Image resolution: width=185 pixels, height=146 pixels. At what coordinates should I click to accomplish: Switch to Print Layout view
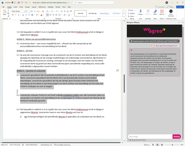(157, 145)
